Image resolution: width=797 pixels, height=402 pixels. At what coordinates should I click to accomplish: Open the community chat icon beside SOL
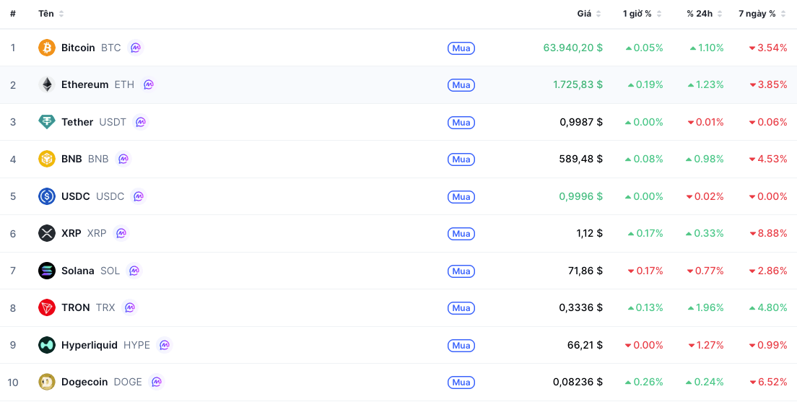[x=134, y=271]
